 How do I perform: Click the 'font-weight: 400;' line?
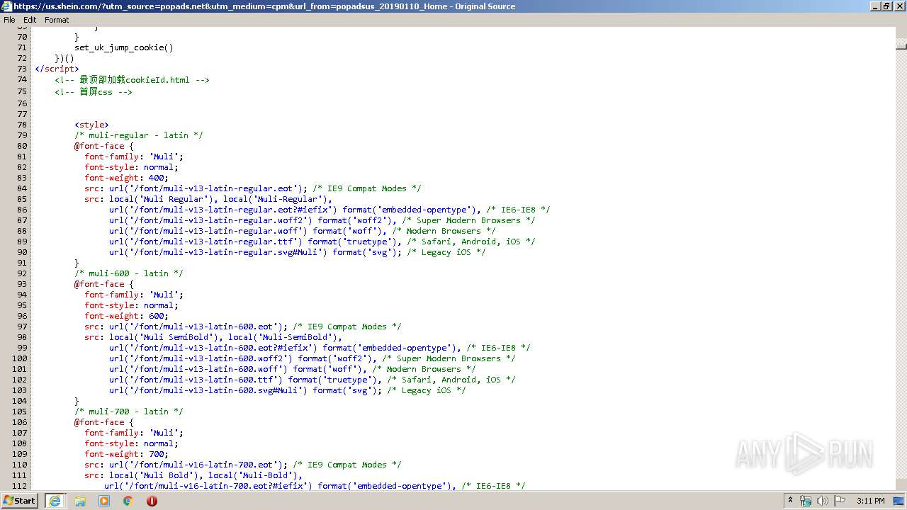click(x=126, y=178)
